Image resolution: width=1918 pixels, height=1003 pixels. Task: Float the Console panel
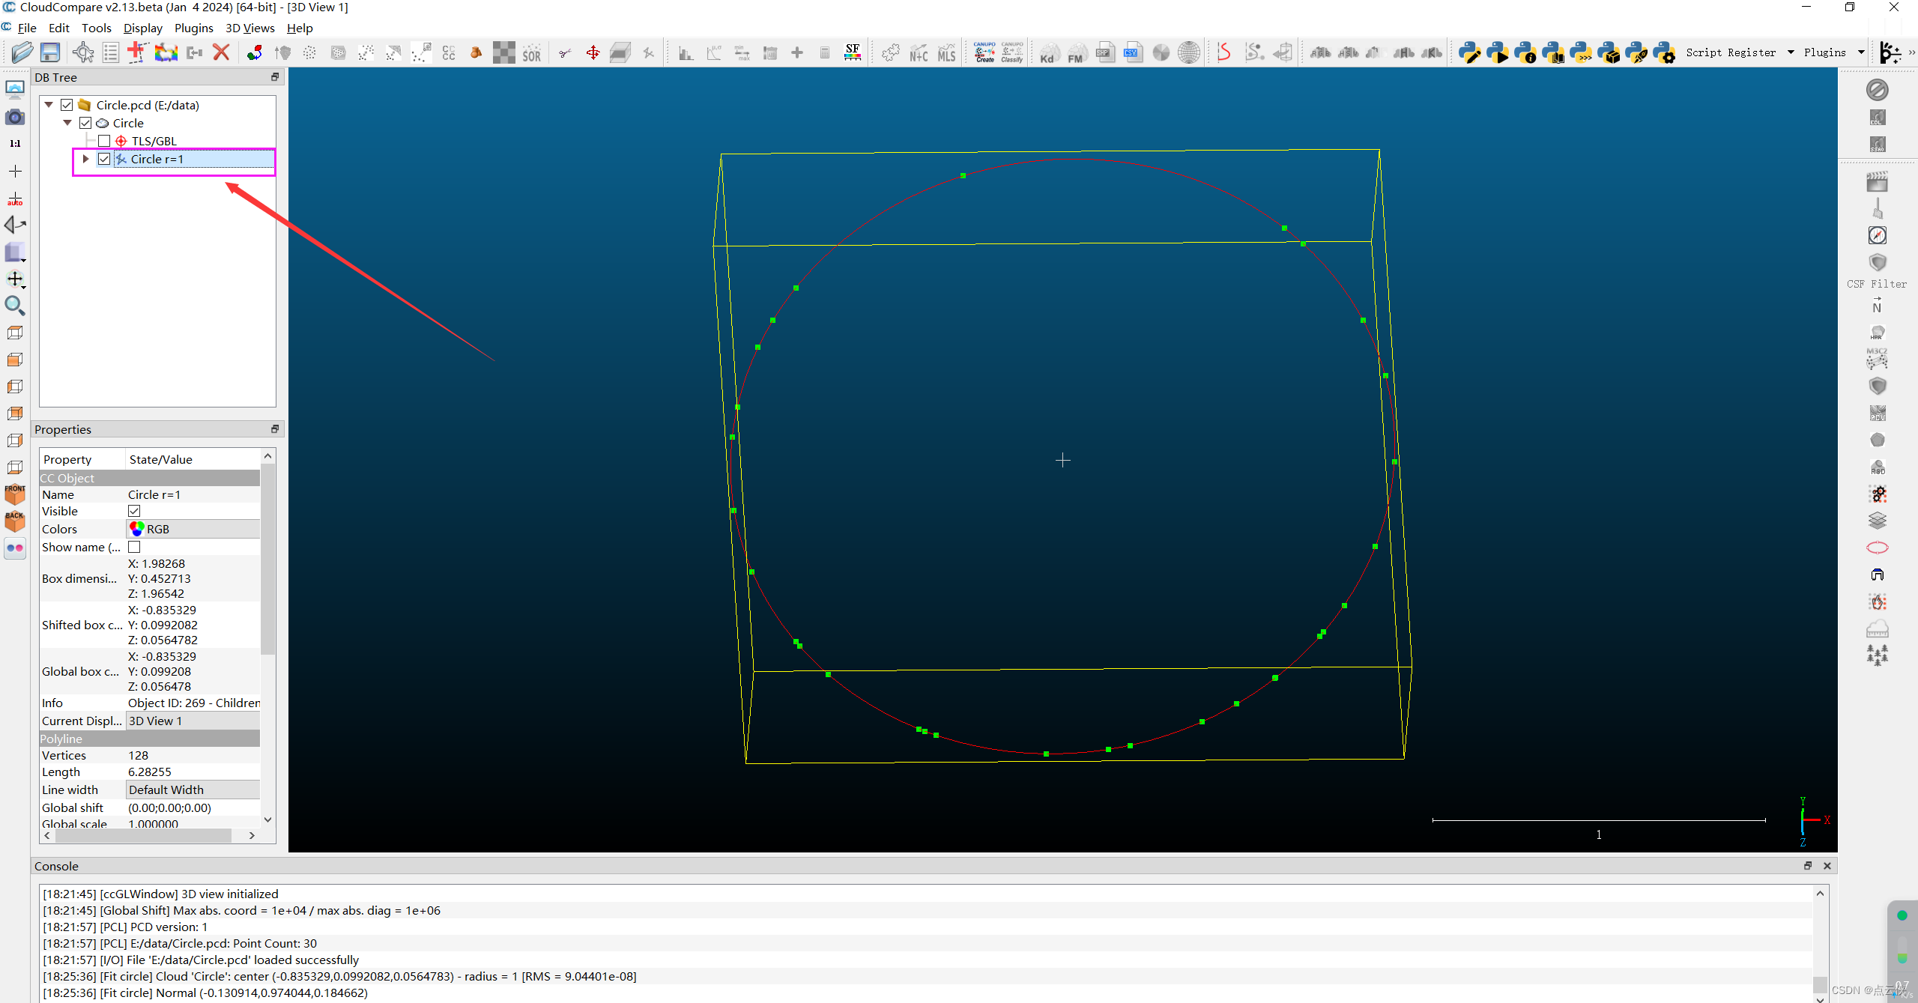pyautogui.click(x=1808, y=866)
